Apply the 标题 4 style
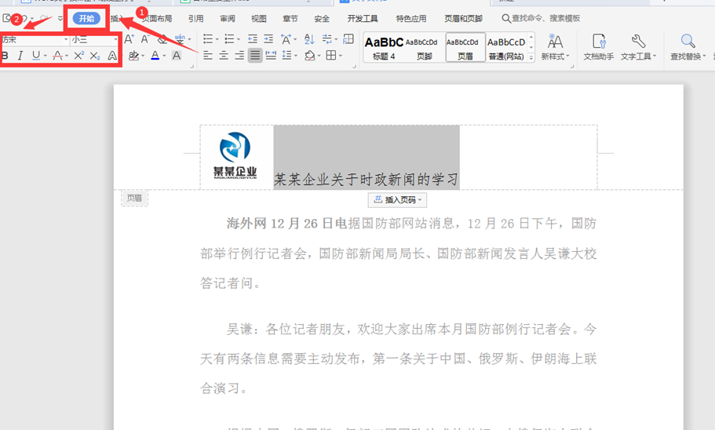 384,47
